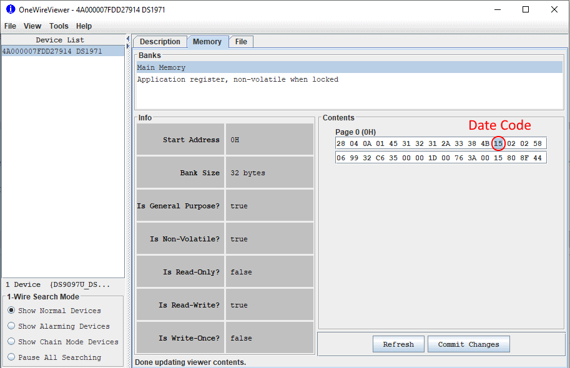This screenshot has height=368, width=570.
Task: Click the second row of Page 0 hex bytes
Action: coord(441,158)
